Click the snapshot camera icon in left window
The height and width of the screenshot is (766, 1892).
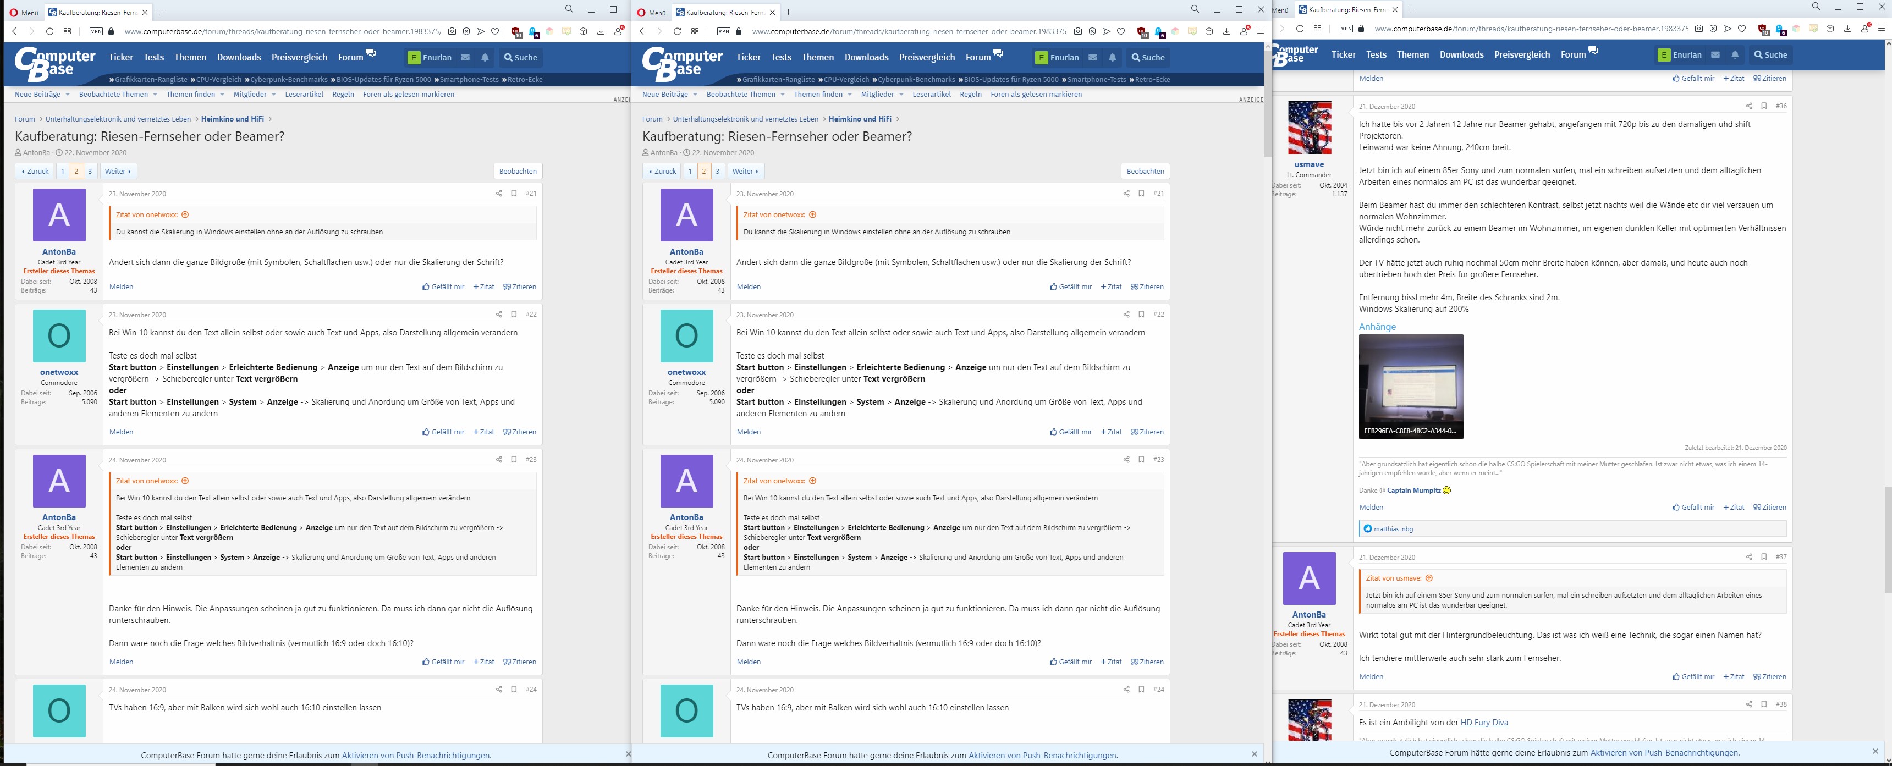pyautogui.click(x=452, y=31)
